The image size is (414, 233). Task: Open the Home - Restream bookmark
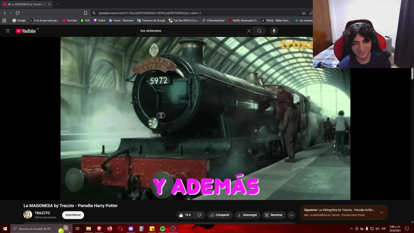(x=121, y=20)
